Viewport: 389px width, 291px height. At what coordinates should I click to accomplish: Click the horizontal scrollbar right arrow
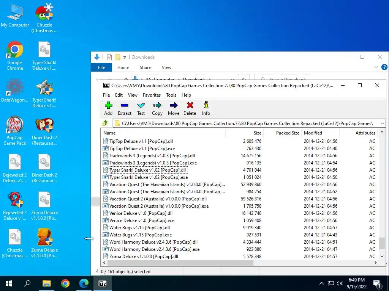pyautogui.click(x=376, y=263)
